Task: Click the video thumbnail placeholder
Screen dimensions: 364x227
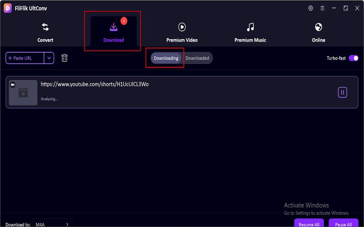Action: click(23, 93)
